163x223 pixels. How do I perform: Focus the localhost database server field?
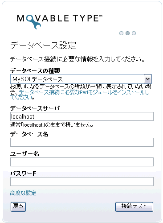[x=82, y=116]
